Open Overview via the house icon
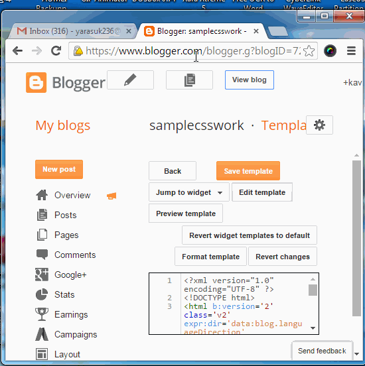Image resolution: width=365 pixels, height=366 pixels. pos(42,195)
